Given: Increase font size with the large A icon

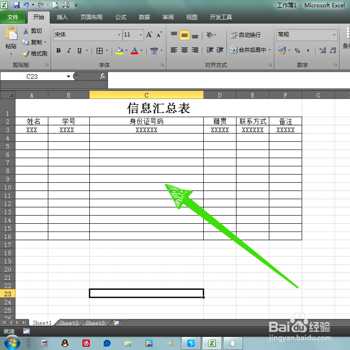Looking at the screenshot, I should pyautogui.click(x=149, y=35).
